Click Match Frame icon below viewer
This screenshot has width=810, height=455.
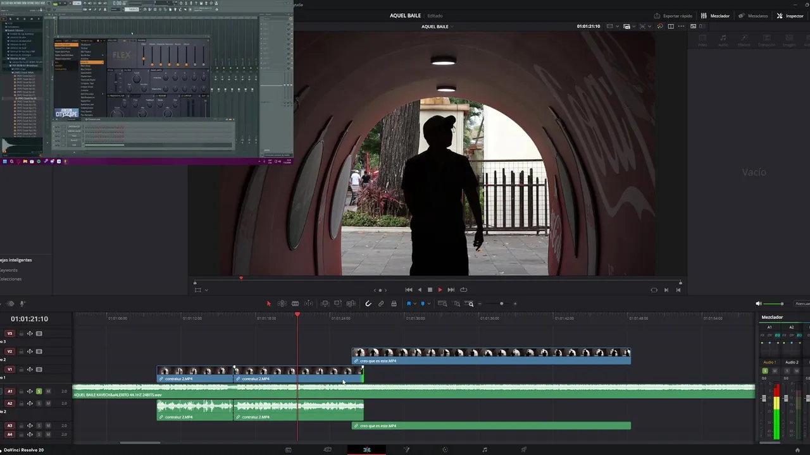(654, 289)
